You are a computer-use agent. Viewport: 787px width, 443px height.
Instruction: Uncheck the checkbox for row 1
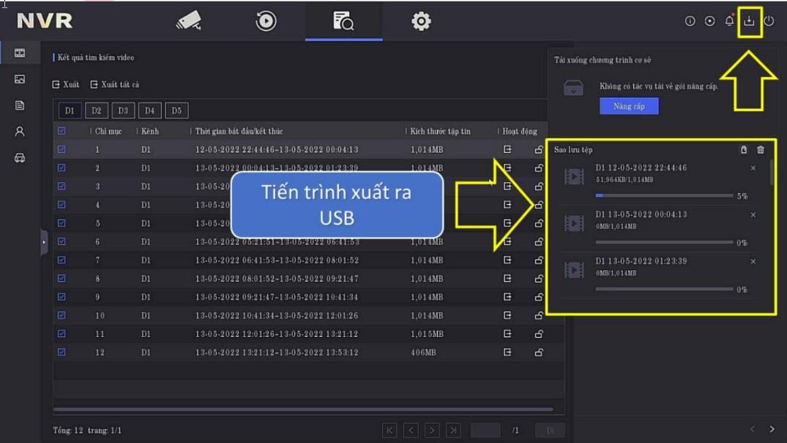point(61,149)
